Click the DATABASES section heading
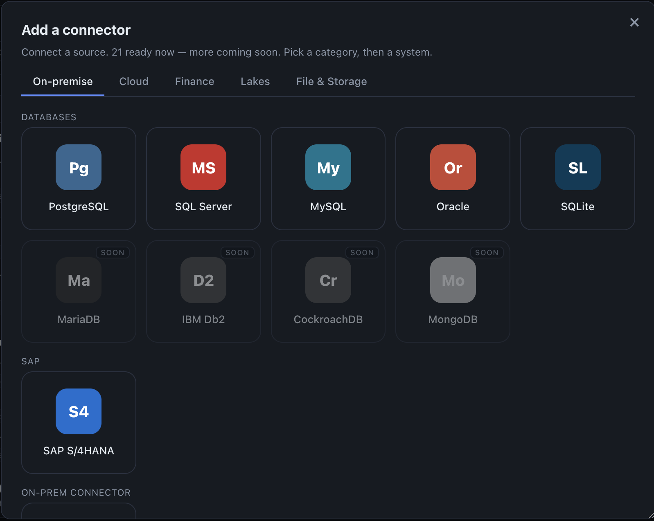The image size is (654, 521). click(49, 117)
